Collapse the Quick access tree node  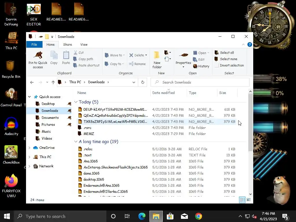coord(29,97)
